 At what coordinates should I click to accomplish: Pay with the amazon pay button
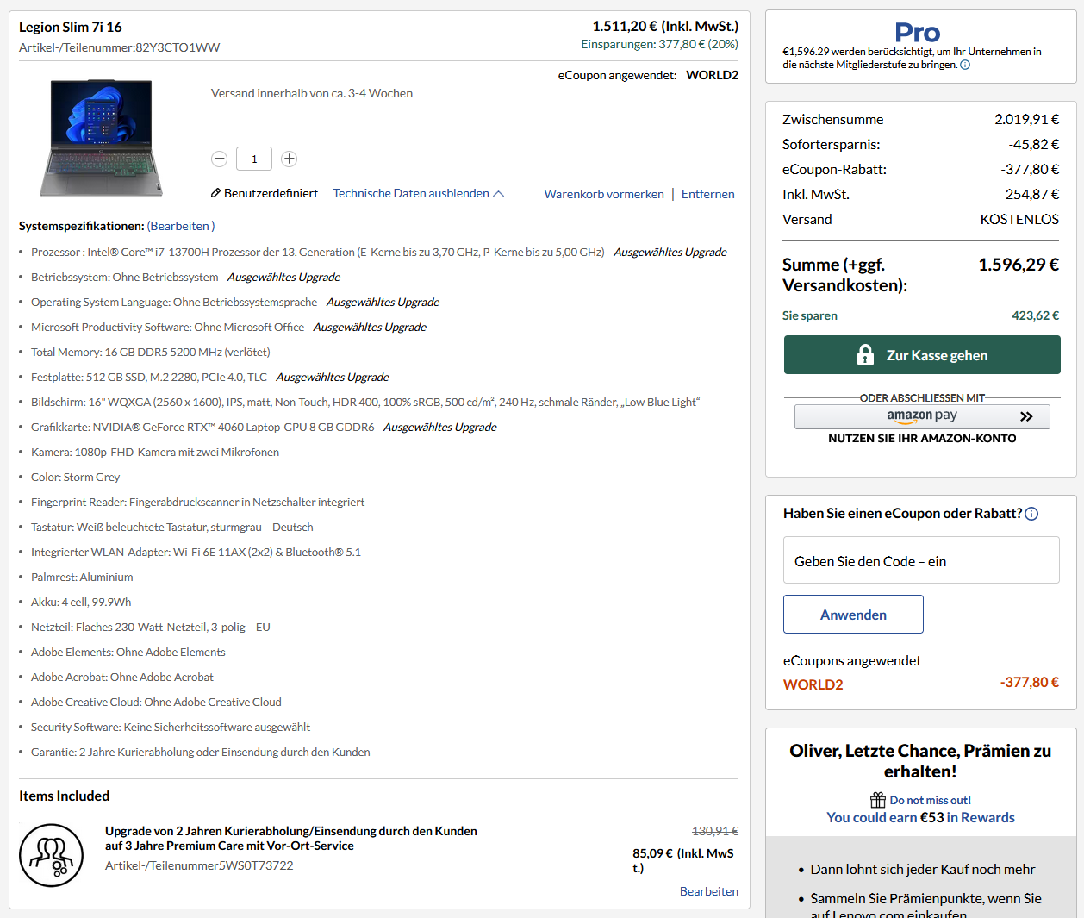[x=922, y=416]
